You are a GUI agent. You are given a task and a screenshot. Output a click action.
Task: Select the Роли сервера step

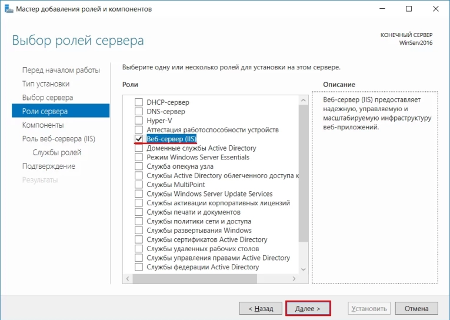click(61, 111)
